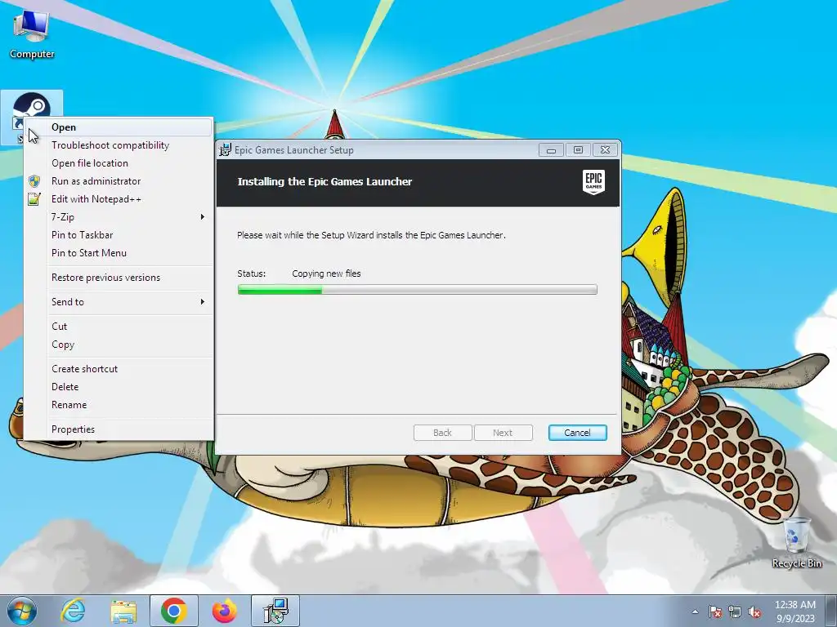Select Restore previous versions
Screen dimensions: 837x627
coord(119,278)
